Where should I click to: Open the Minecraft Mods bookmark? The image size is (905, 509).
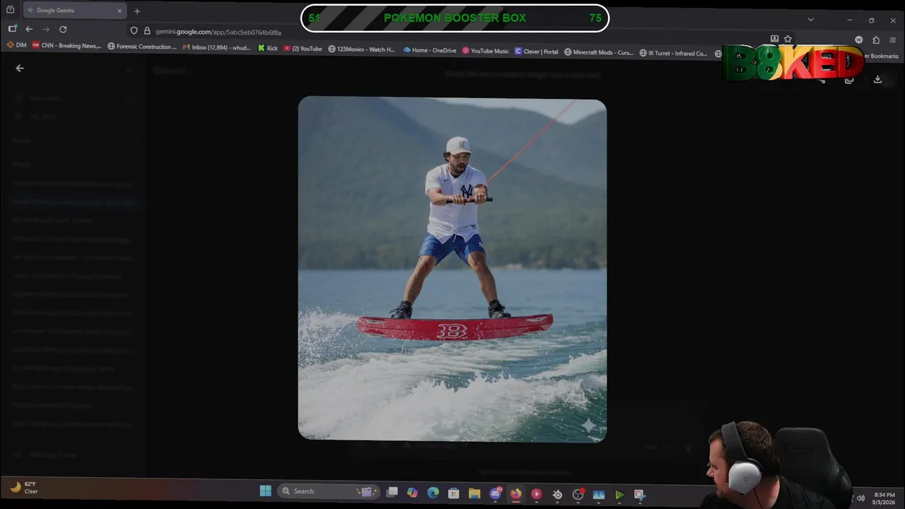(599, 52)
